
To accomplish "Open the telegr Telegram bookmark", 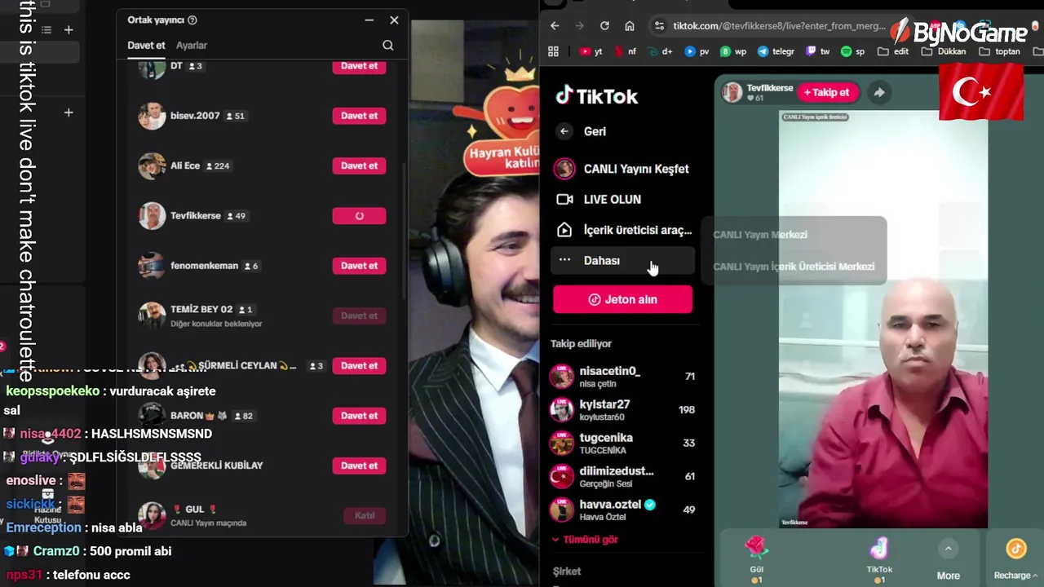I will [776, 51].
